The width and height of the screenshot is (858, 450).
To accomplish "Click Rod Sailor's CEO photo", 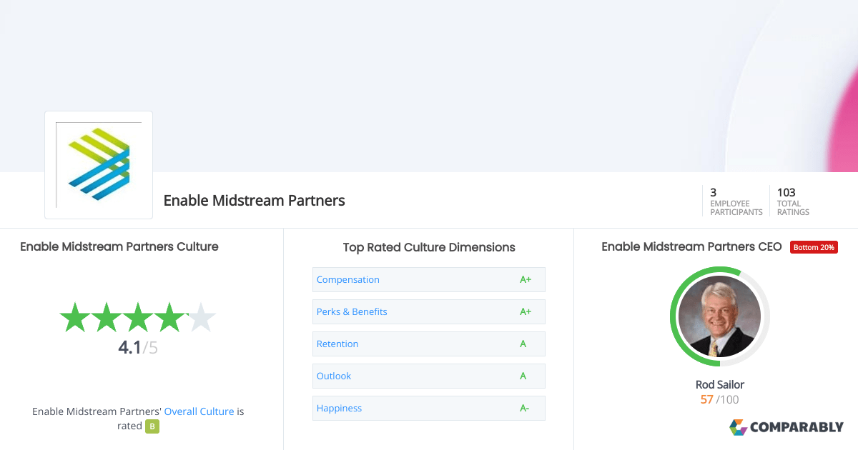I will pos(719,316).
